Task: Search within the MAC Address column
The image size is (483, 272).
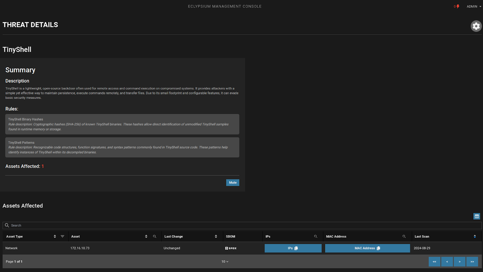Action: [x=404, y=236]
